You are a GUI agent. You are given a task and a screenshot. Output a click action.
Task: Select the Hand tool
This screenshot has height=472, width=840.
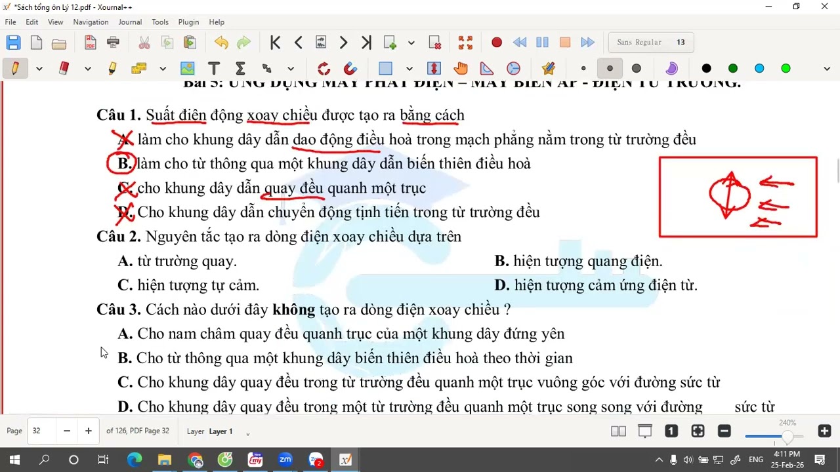pos(461,68)
